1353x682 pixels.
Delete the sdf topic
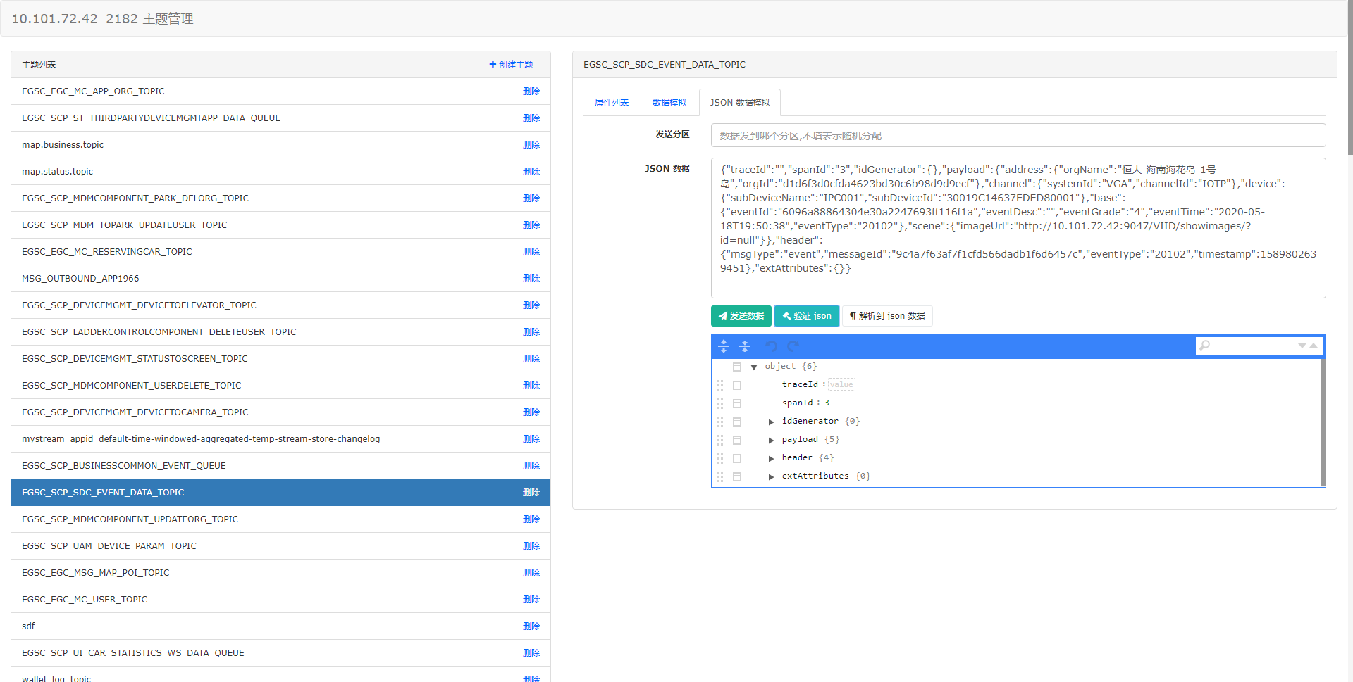tap(531, 626)
